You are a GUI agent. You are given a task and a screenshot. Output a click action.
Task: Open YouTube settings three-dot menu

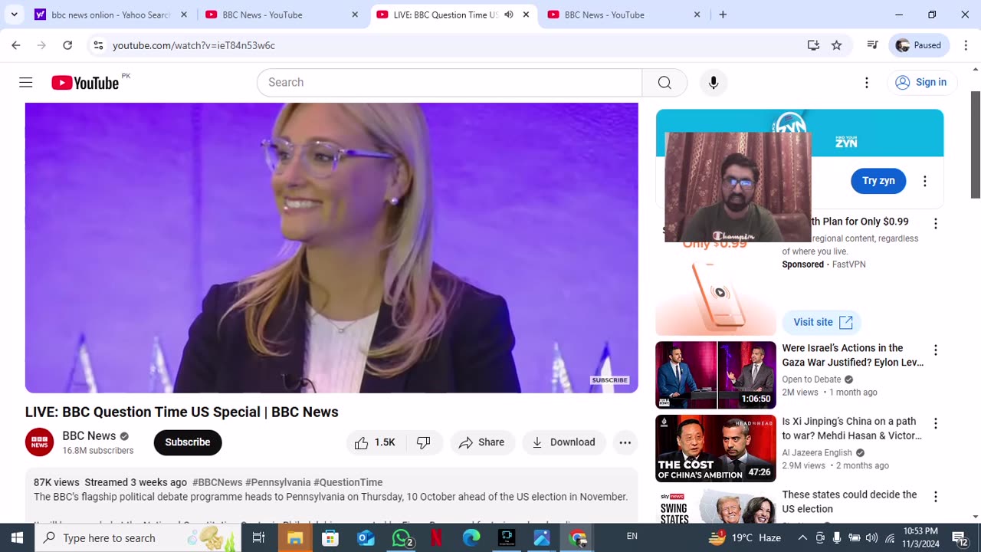867,83
